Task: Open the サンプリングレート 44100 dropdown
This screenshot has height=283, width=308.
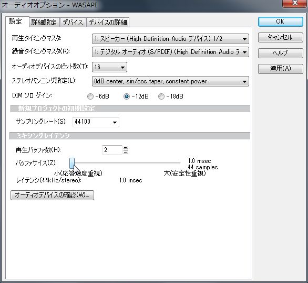Action: point(96,122)
